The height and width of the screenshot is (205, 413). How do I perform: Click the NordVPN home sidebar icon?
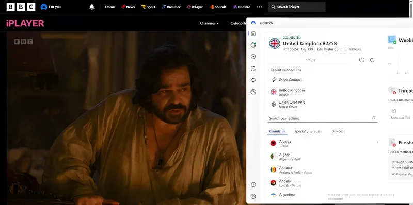(x=253, y=33)
